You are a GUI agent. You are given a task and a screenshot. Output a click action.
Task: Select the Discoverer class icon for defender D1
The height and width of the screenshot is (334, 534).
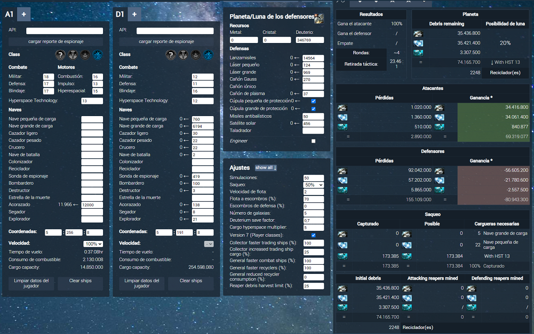pyautogui.click(x=208, y=55)
